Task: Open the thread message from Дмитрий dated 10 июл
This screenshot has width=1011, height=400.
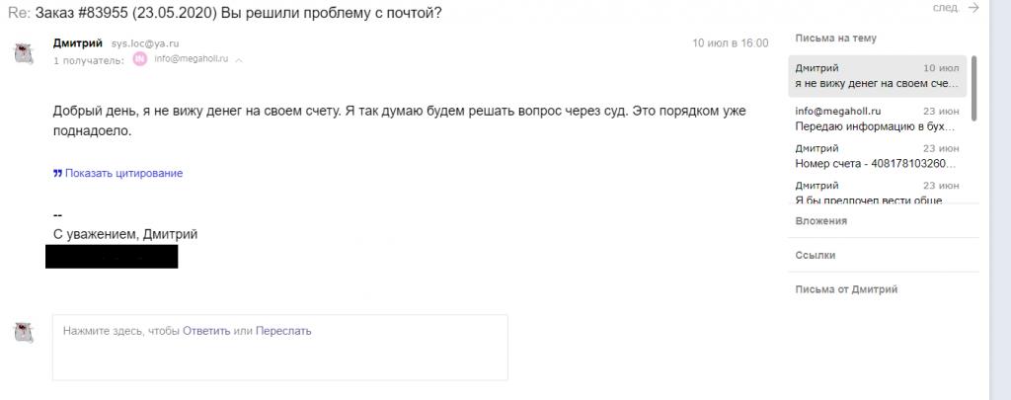Action: pyautogui.click(x=877, y=75)
